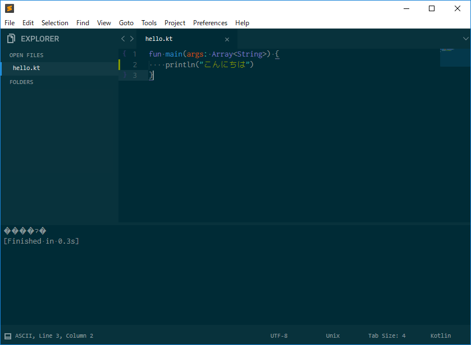Open the tab list dropdown arrow
Image resolution: width=471 pixels, height=345 pixels.
[x=465, y=39]
